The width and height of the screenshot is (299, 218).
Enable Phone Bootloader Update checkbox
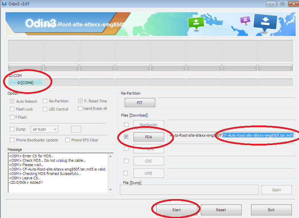[x=12, y=140]
